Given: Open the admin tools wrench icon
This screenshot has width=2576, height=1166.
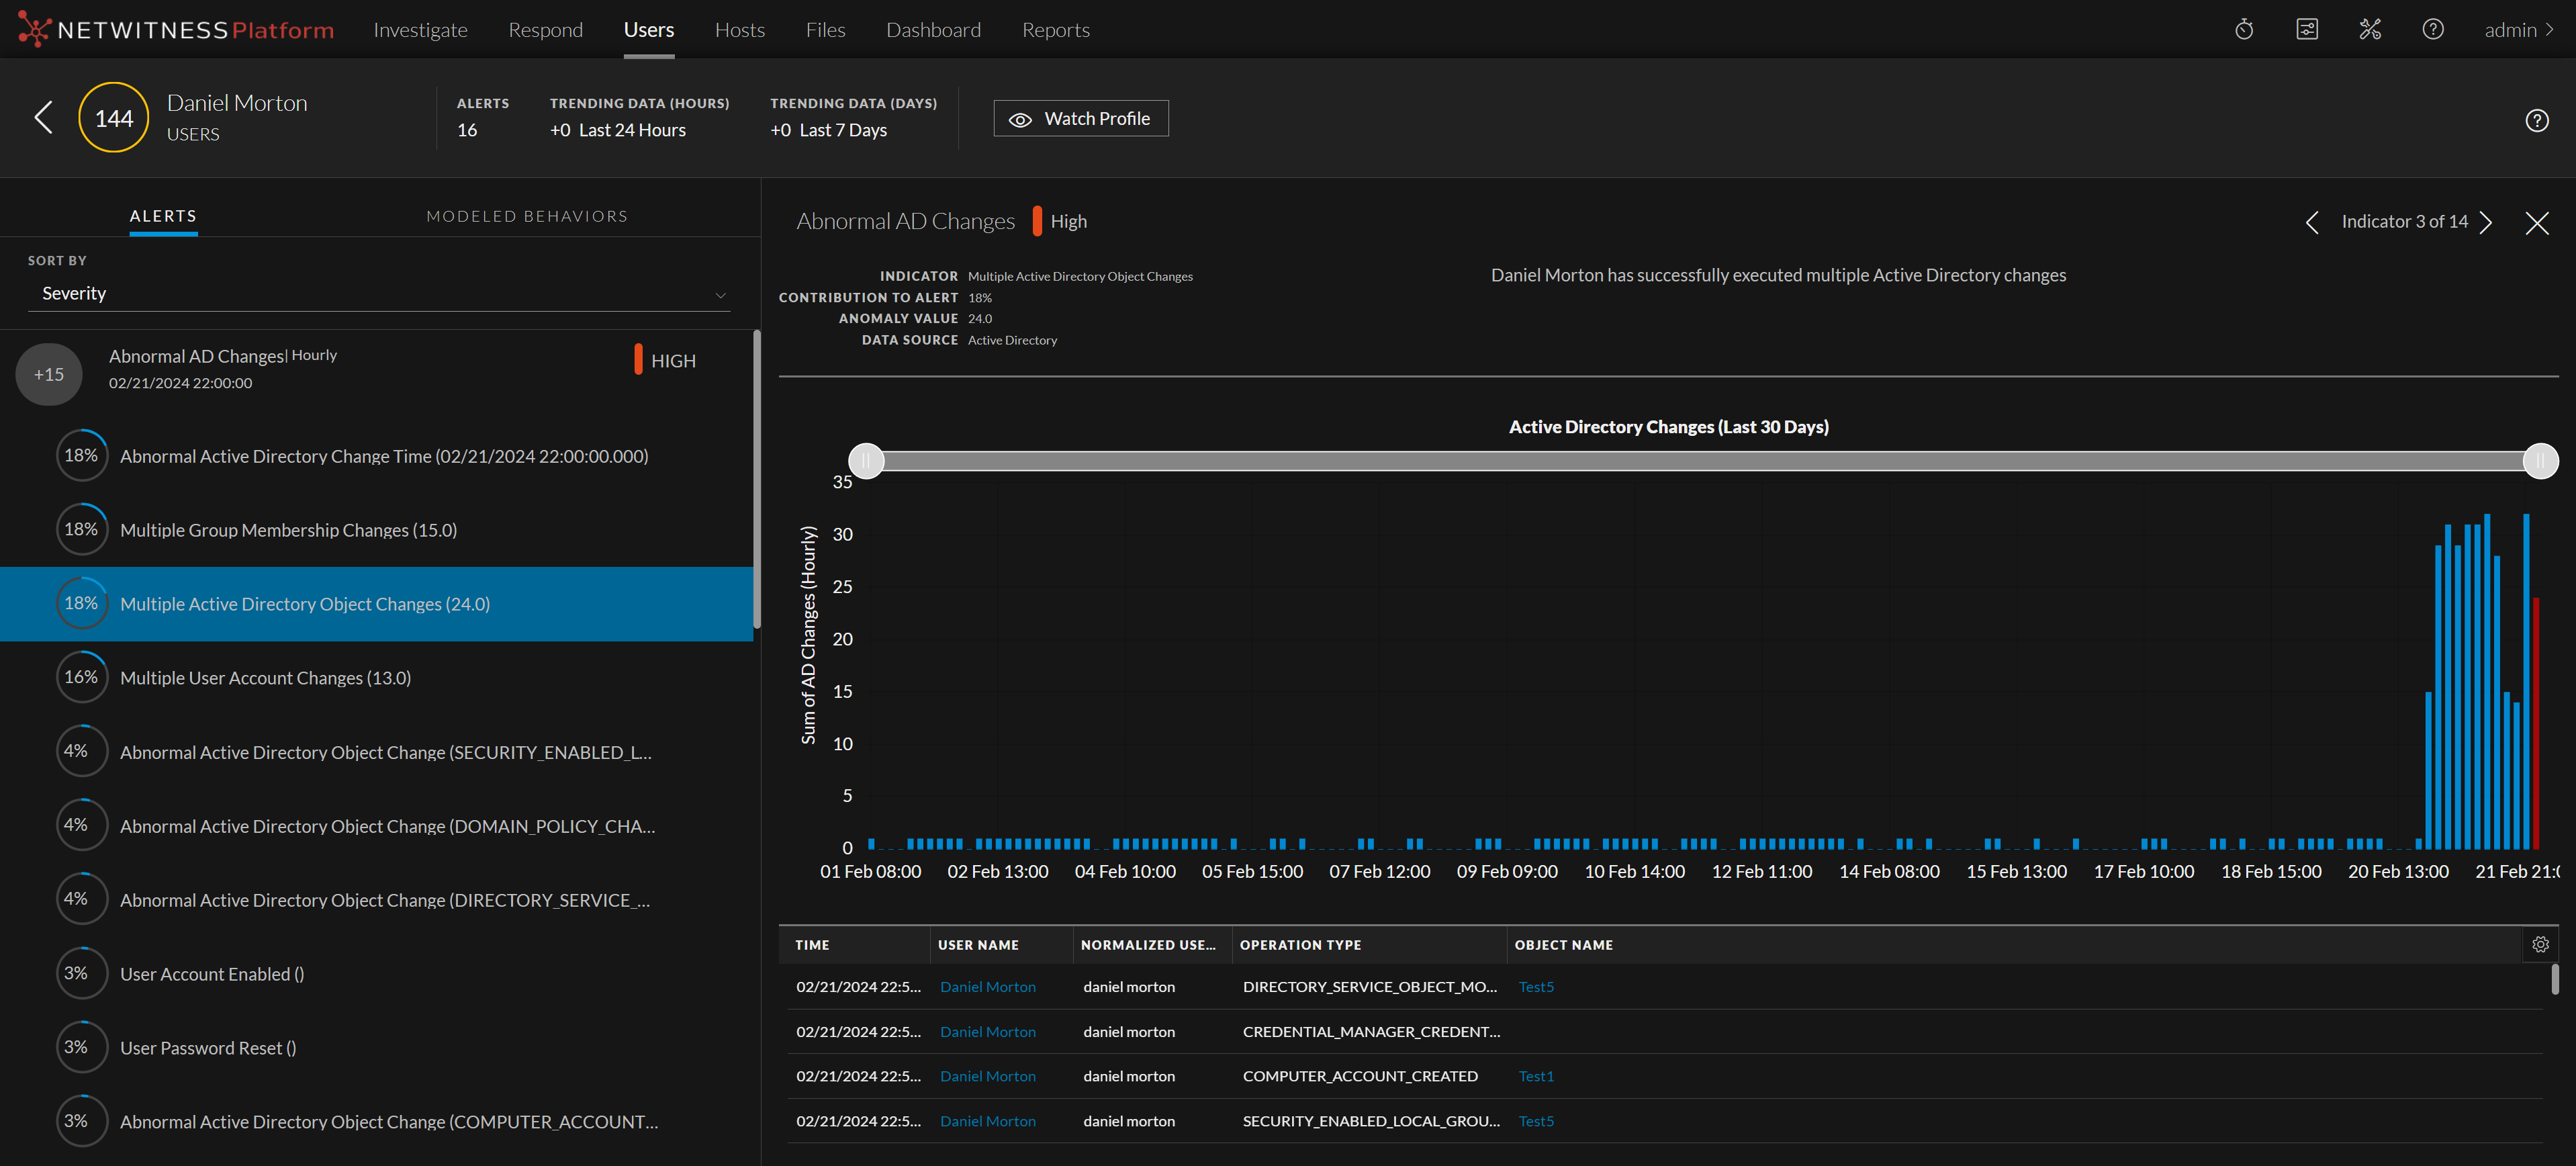Looking at the screenshot, I should (2370, 29).
